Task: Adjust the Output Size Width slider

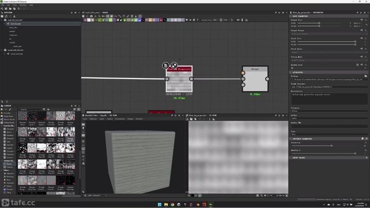Action: click(319, 23)
